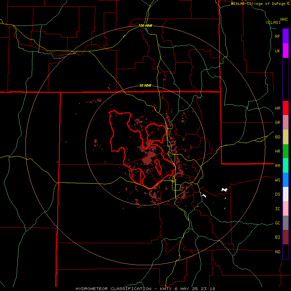Click the NEXLAB-College of DuPage title text
Viewport: 291px width, 291px height.
(258, 4)
